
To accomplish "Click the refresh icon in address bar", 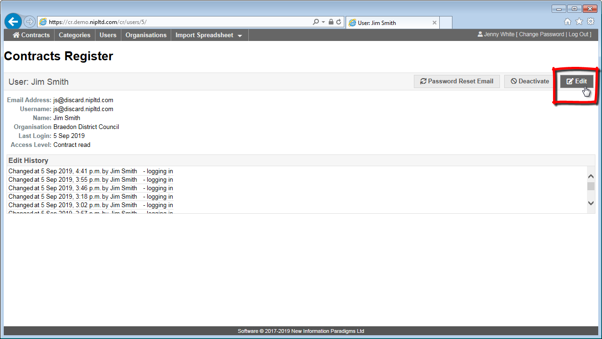I will (x=339, y=22).
